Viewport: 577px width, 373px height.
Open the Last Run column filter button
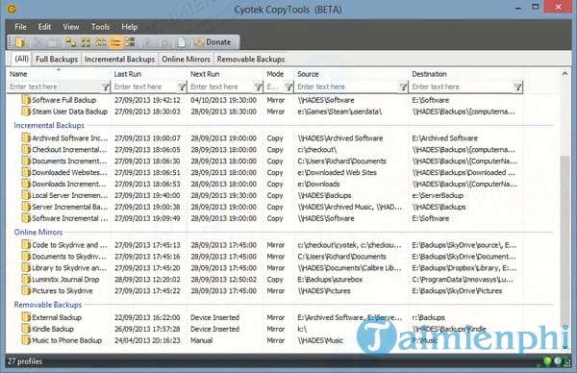tap(182, 87)
